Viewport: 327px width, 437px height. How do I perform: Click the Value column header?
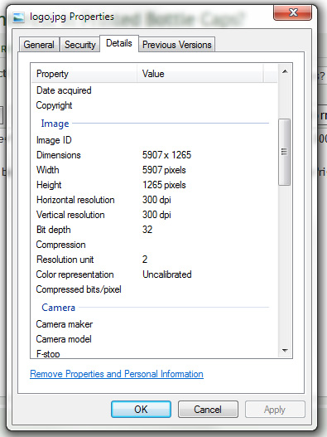click(200, 74)
